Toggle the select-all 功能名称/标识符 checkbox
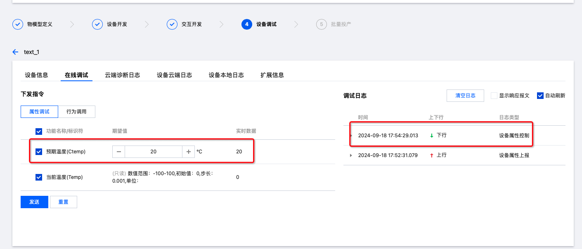 39,131
